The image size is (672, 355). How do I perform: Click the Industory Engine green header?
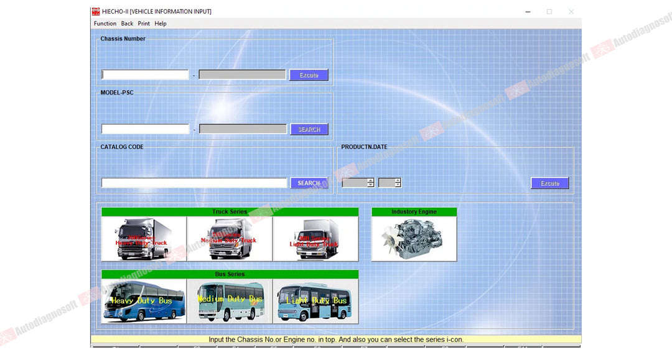[x=414, y=212]
